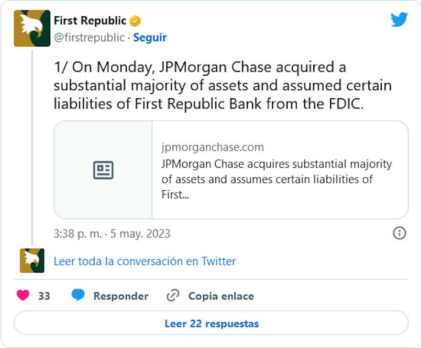This screenshot has width=421, height=348.
Task: Click the First Republic profile avatar
Action: [x=32, y=28]
